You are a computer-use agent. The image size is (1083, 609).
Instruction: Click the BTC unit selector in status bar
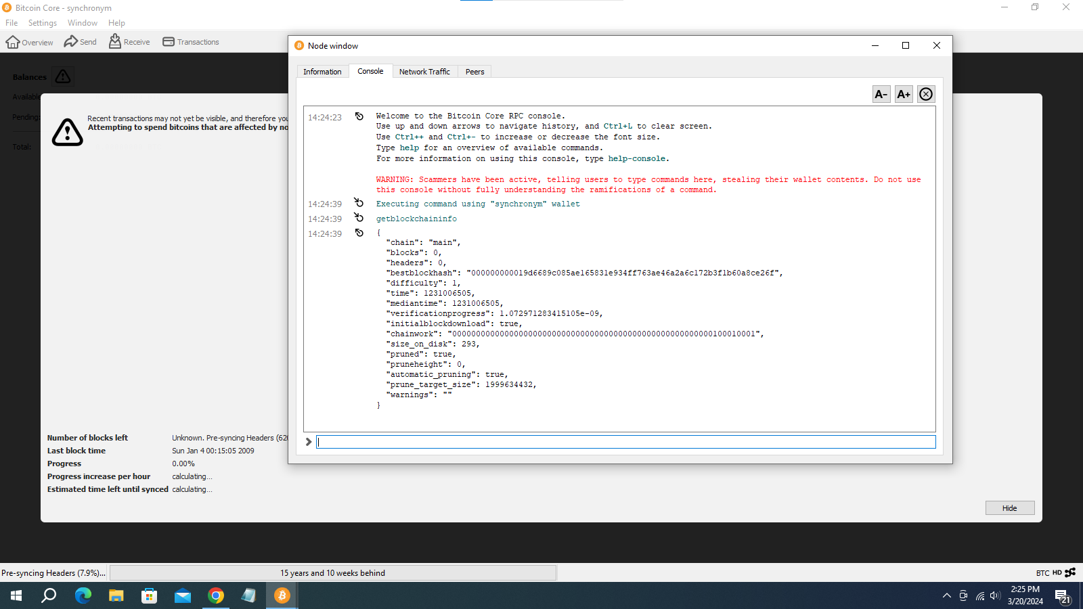click(x=1042, y=573)
